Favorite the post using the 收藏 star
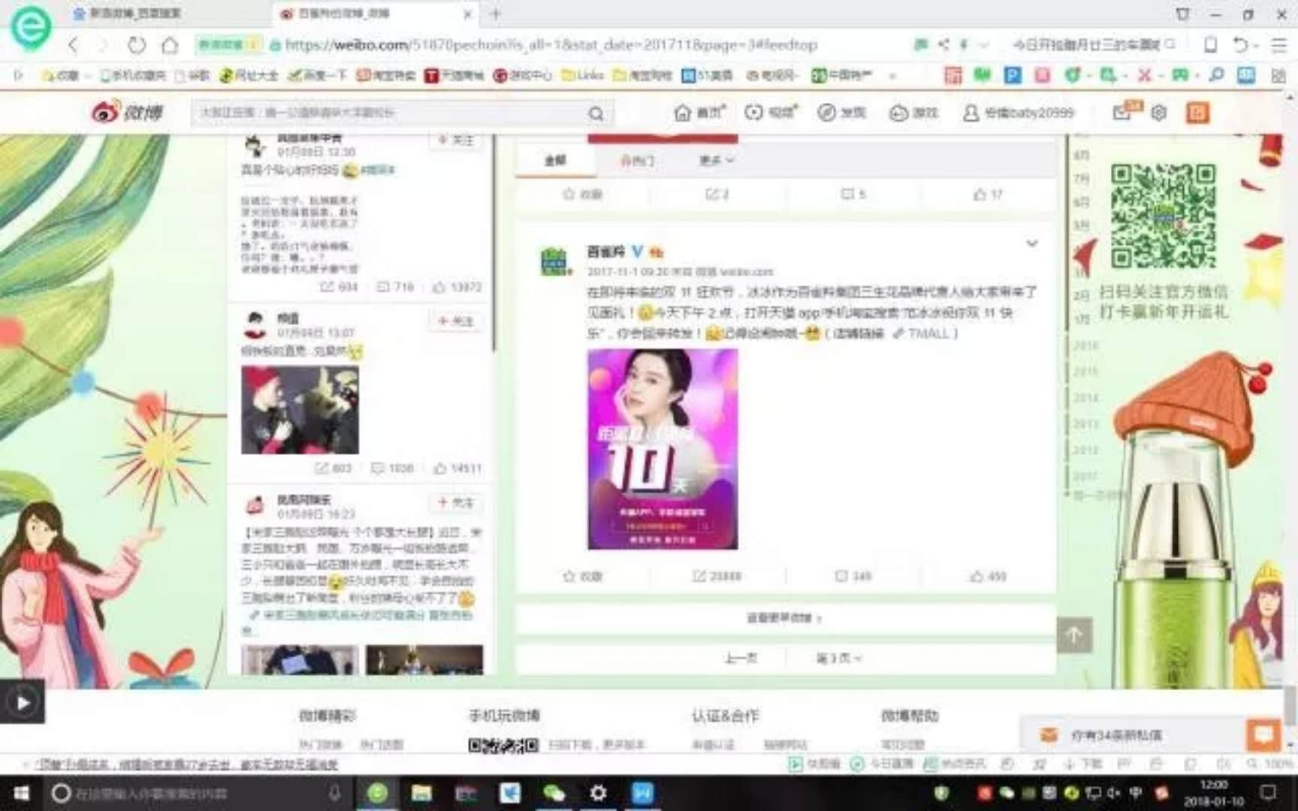Viewport: 1298px width, 811px height. tap(569, 576)
